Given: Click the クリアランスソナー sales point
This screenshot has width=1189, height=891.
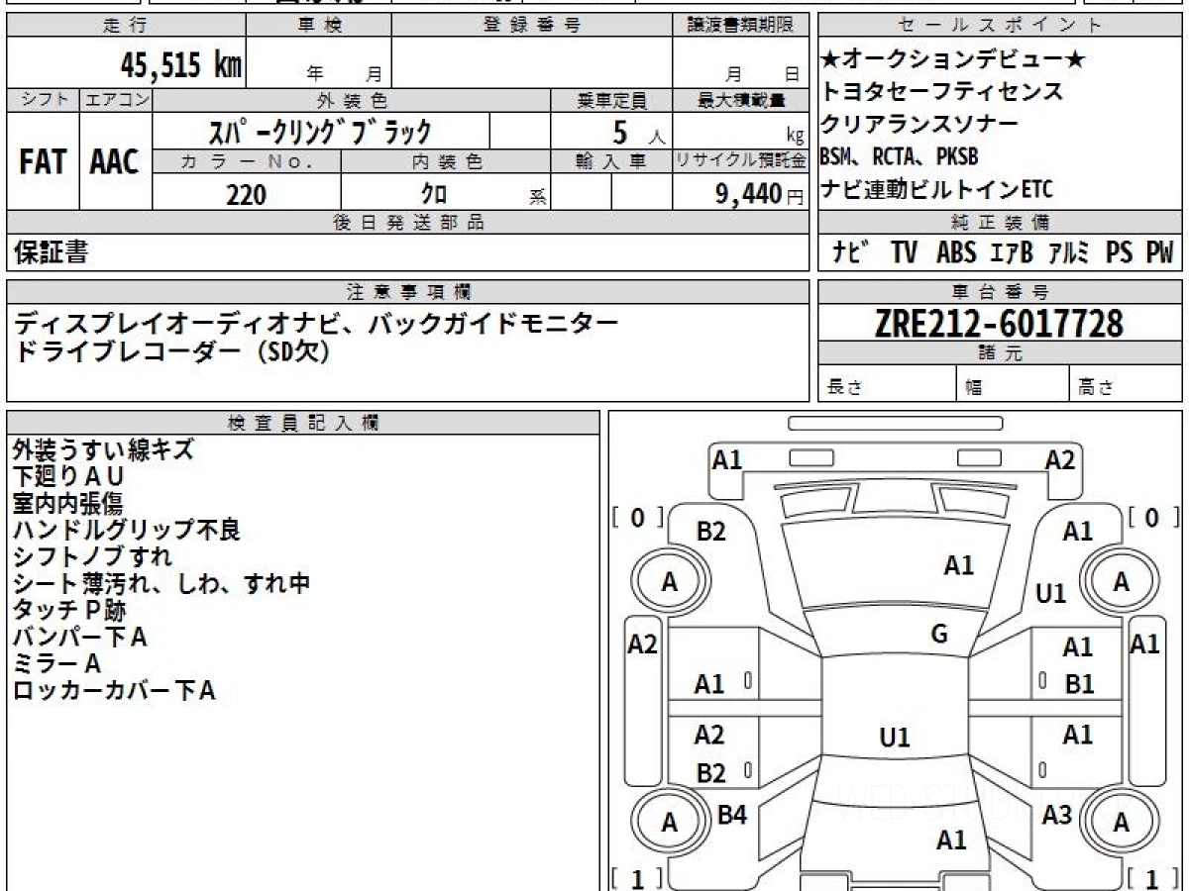Looking at the screenshot, I should click(919, 125).
